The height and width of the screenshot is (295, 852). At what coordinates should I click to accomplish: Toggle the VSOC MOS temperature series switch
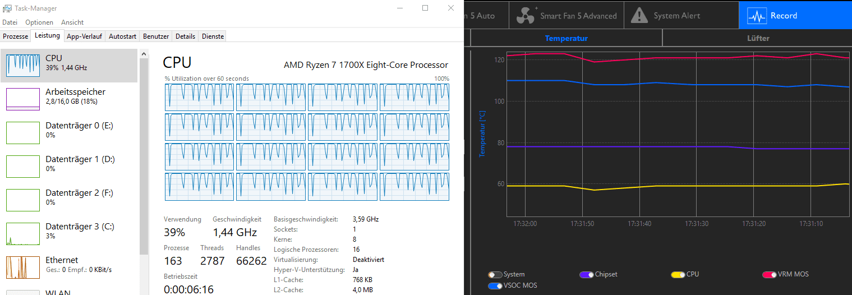pos(495,286)
